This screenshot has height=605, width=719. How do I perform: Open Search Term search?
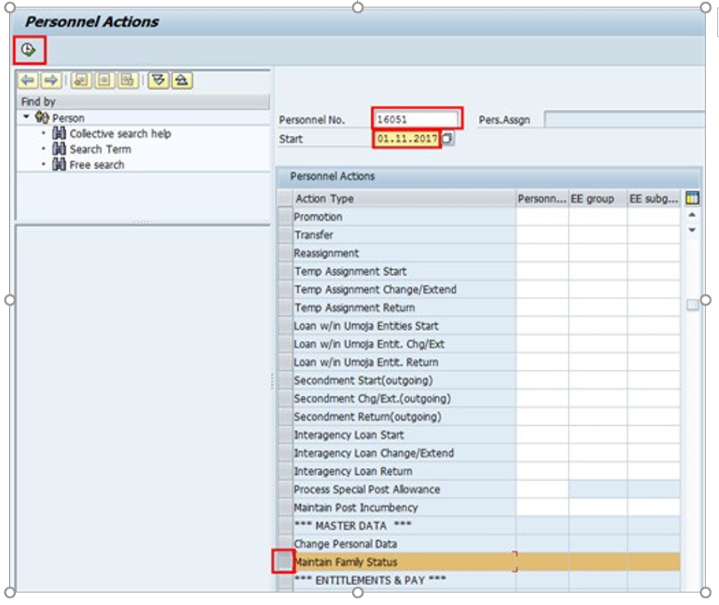[x=100, y=149]
